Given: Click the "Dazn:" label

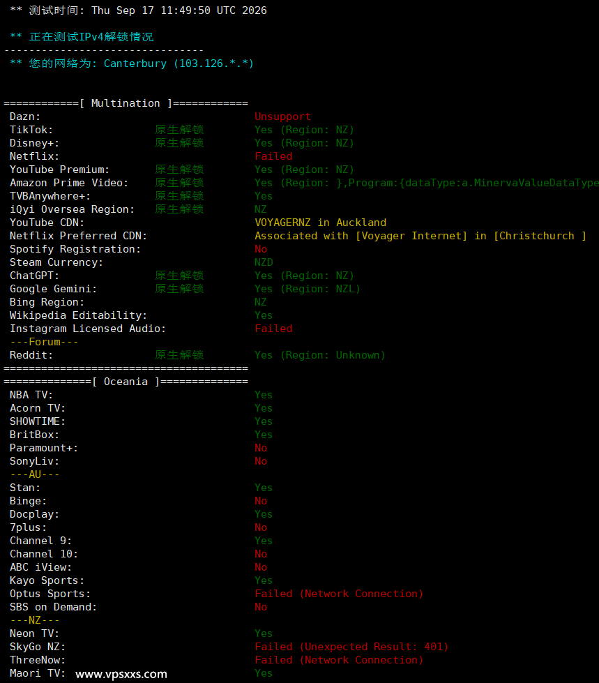Looking at the screenshot, I should tap(25, 117).
